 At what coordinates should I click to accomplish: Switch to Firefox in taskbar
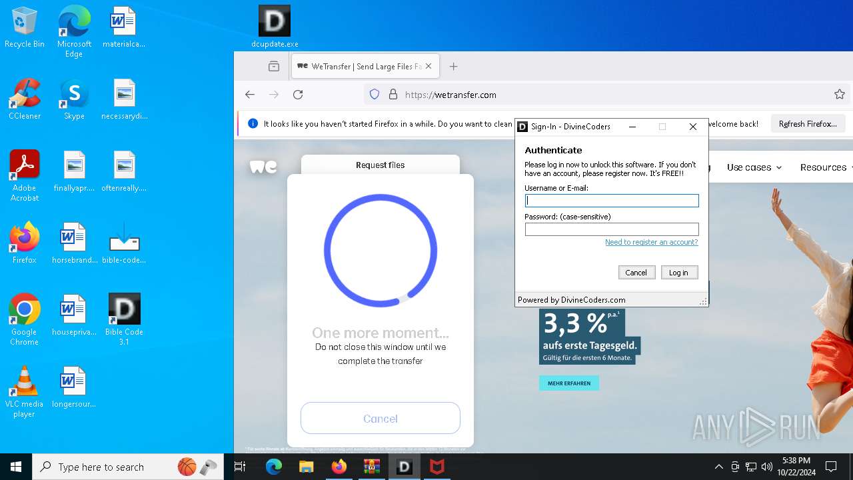pyautogui.click(x=339, y=467)
